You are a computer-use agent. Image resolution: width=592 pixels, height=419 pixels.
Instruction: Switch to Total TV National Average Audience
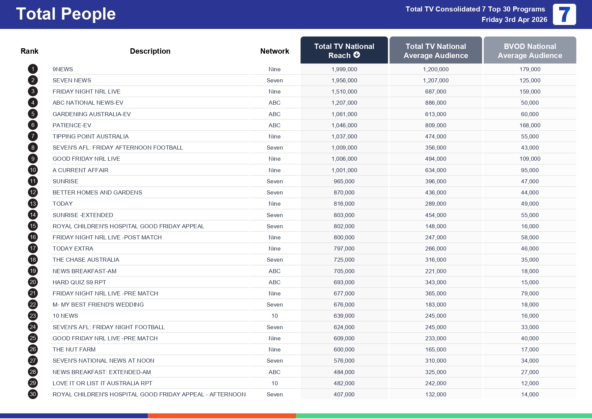tap(435, 51)
